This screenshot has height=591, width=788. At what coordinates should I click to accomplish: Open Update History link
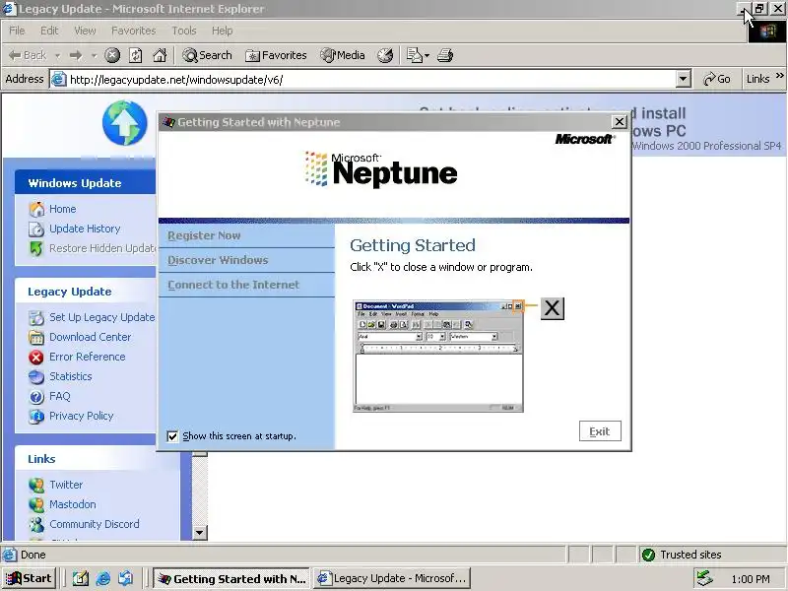pyautogui.click(x=85, y=229)
